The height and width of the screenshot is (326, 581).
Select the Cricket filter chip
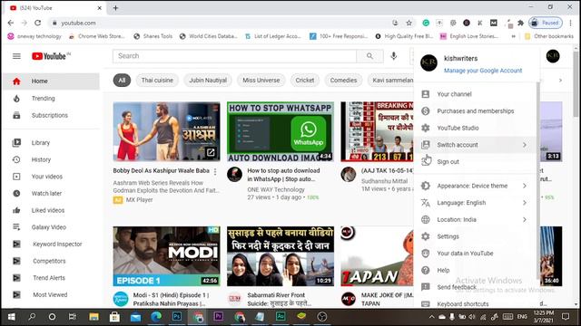[x=305, y=81]
